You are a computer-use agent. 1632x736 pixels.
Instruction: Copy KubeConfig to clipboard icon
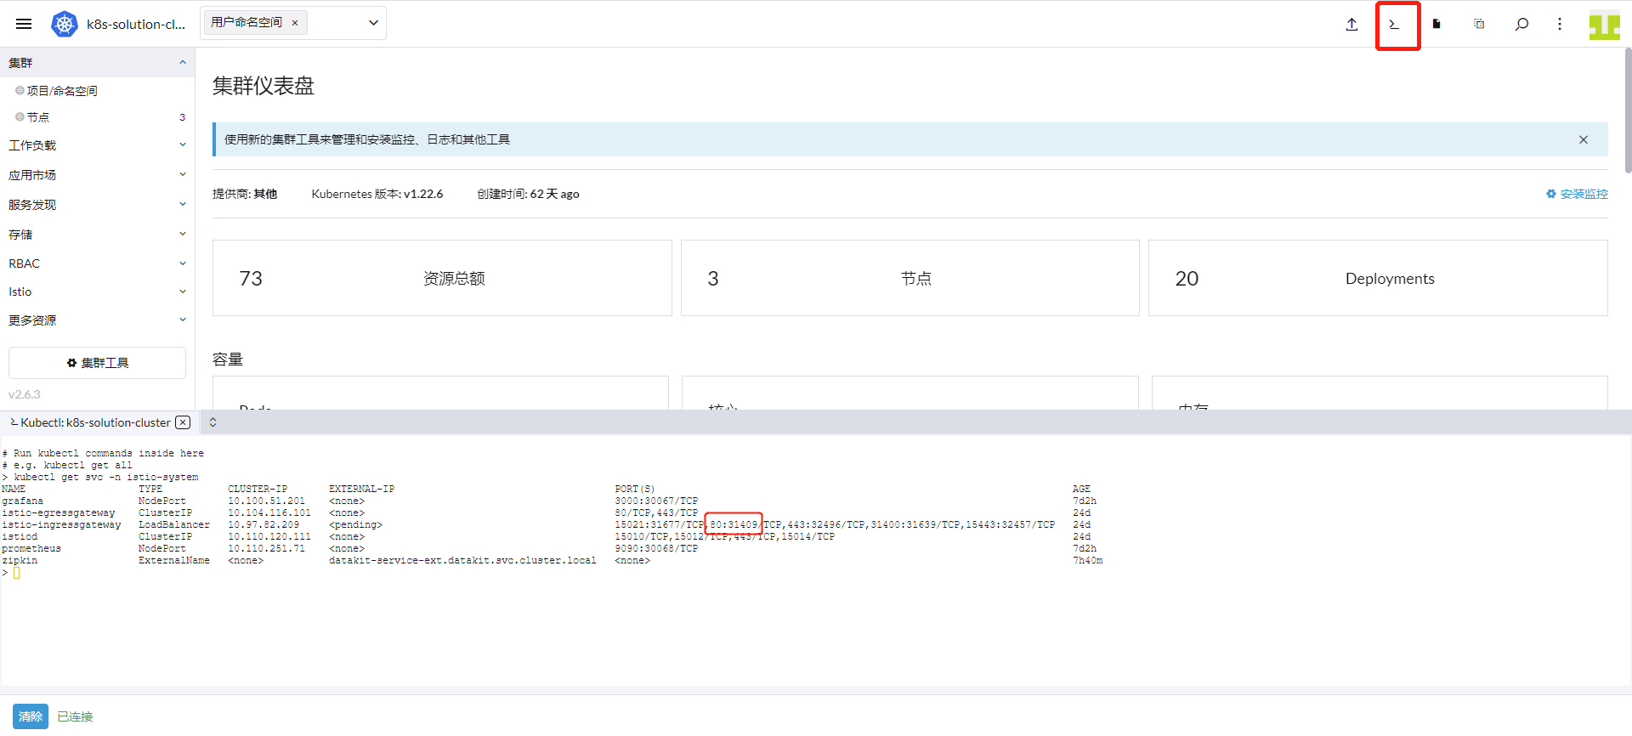[x=1479, y=24]
